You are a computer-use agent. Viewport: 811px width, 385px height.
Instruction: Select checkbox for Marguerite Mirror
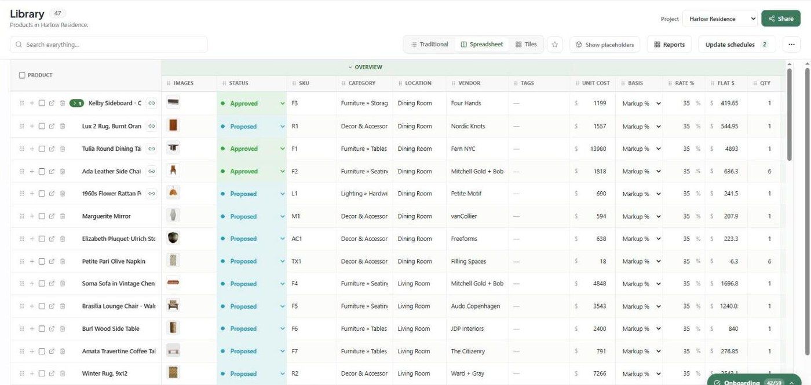(42, 216)
